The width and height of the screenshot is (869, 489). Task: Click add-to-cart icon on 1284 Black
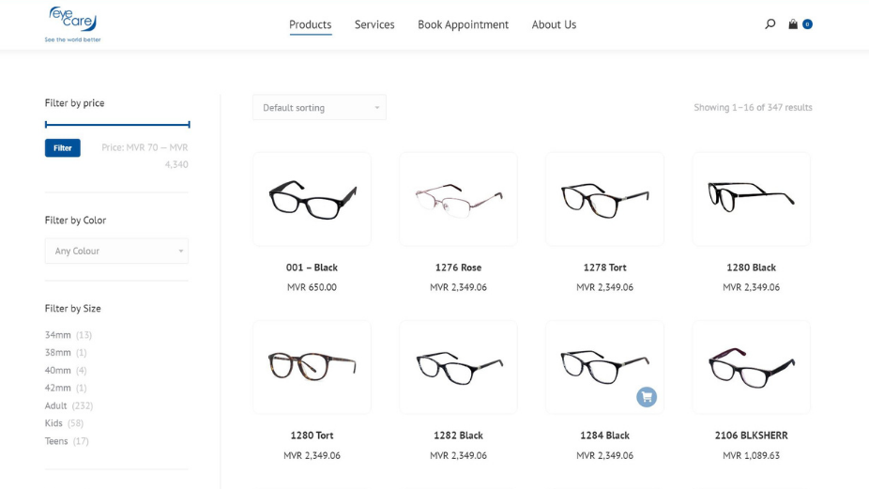[x=646, y=397]
